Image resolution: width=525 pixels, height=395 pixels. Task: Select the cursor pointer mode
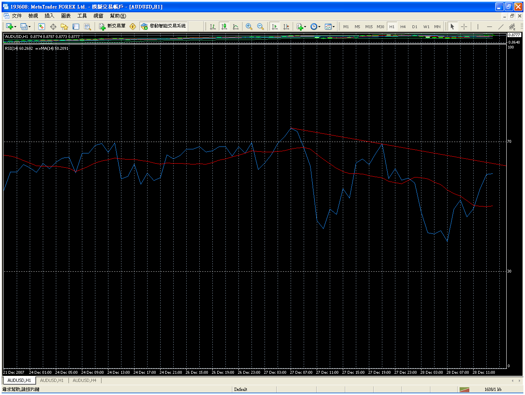[452, 27]
